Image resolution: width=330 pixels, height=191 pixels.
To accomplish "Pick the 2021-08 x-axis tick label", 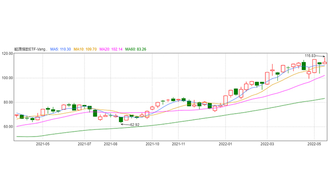I will 110,143.
